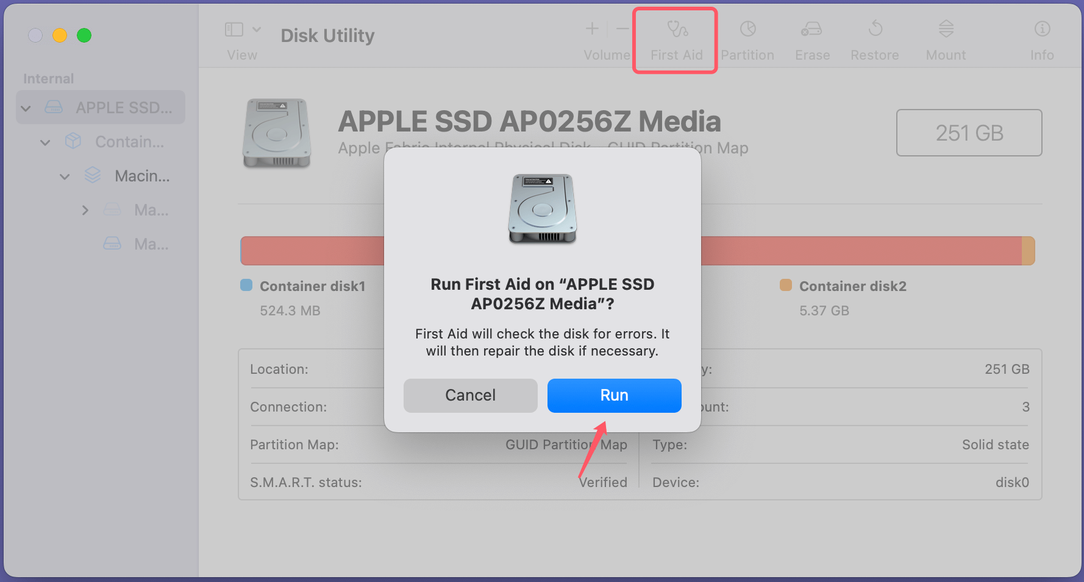The height and width of the screenshot is (582, 1084).
Task: Click the sidebar View icon
Action: [234, 28]
